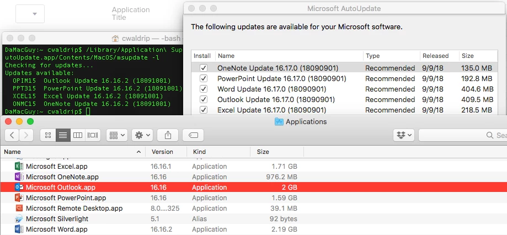
Task: Maximize the Finder Applications window
Action: [30, 121]
